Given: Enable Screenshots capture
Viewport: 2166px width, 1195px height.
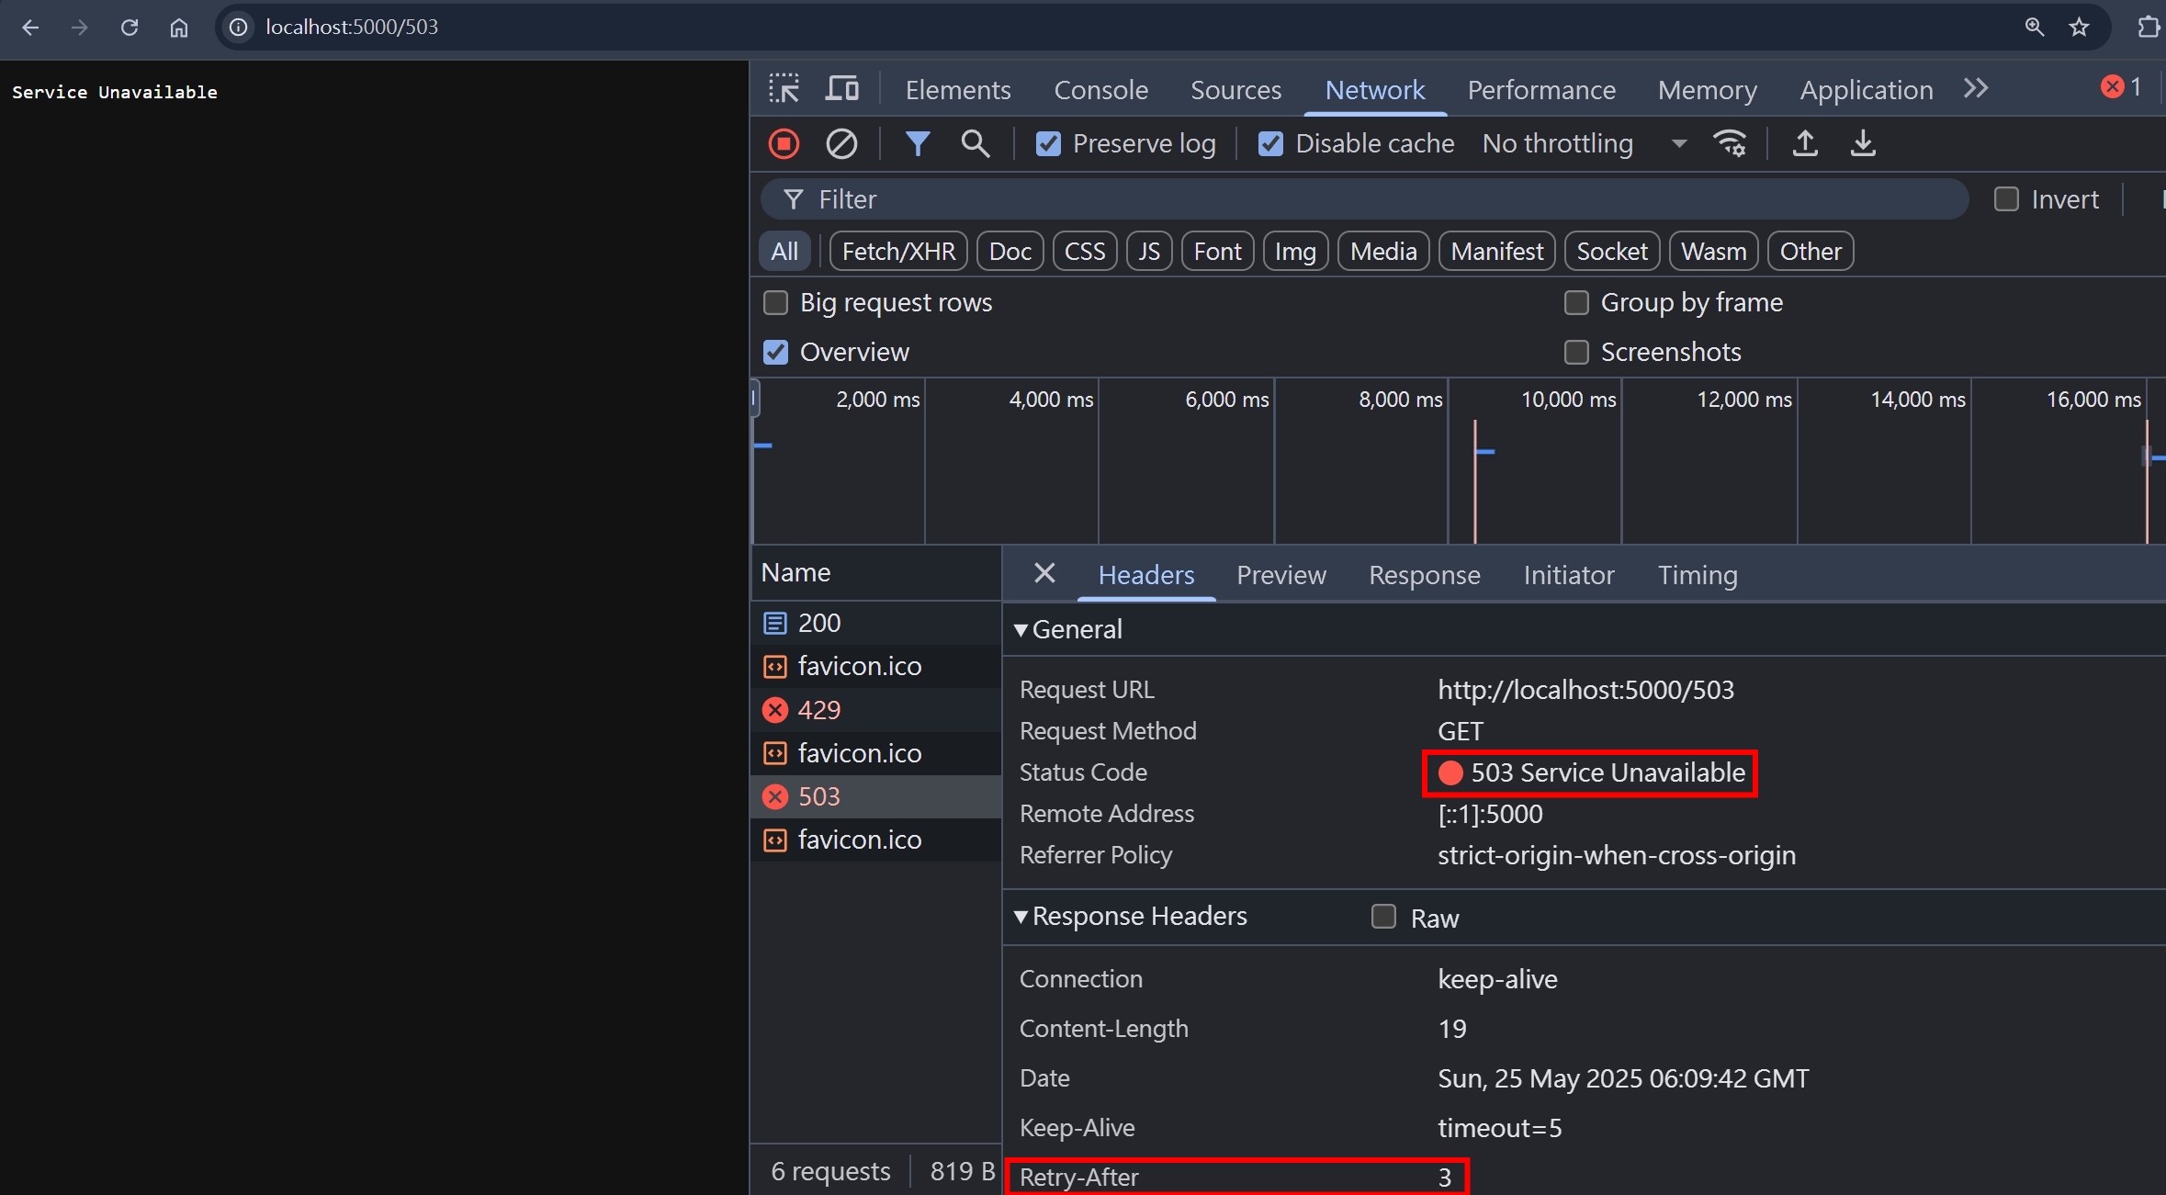Looking at the screenshot, I should point(1576,352).
